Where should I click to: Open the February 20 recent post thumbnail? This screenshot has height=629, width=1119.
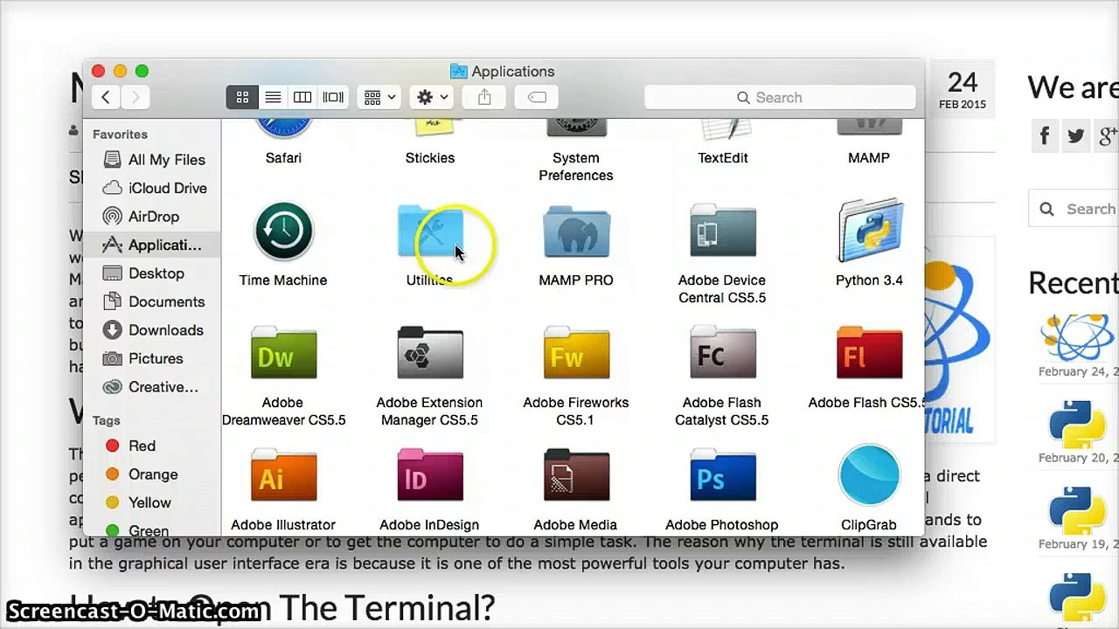(1078, 424)
